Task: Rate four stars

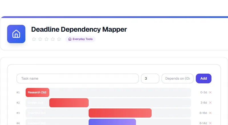Action: tap(53, 39)
